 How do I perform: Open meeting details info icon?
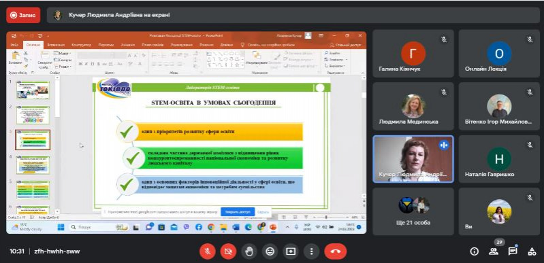click(474, 251)
